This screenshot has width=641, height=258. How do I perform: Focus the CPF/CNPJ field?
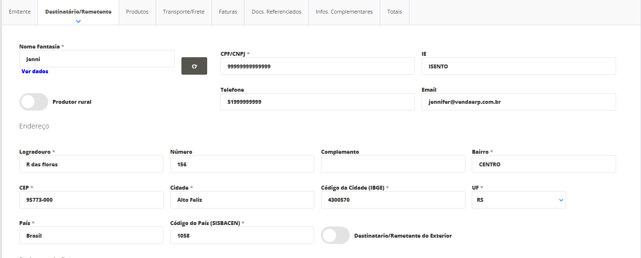click(317, 66)
